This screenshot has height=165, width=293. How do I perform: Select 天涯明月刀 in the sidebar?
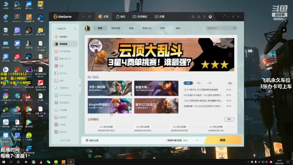point(65,88)
